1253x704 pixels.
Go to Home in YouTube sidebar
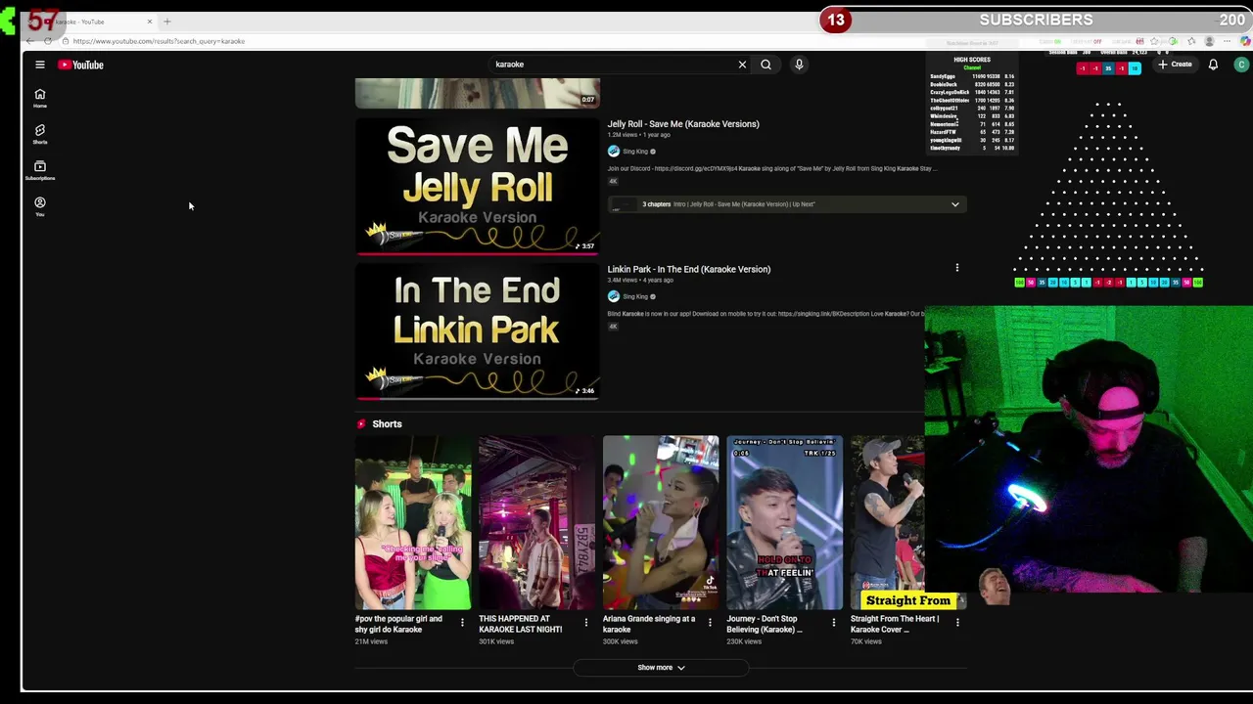point(40,98)
